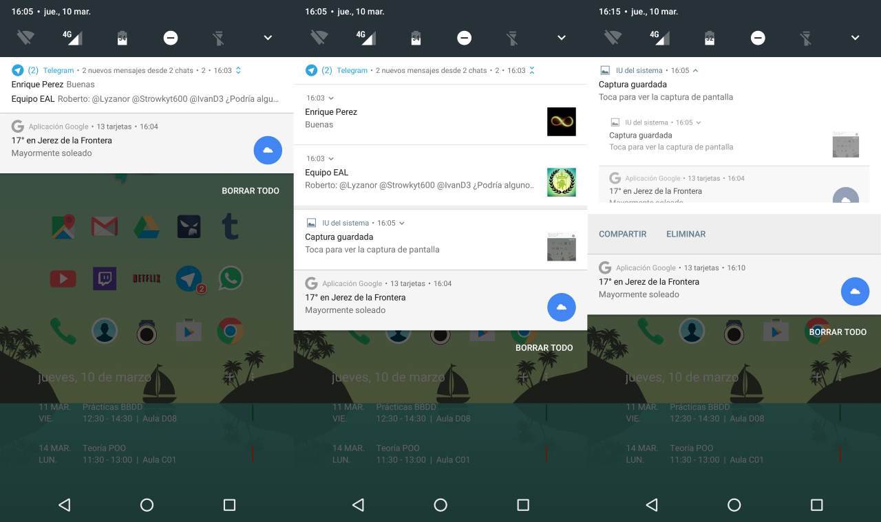
Task: Toggle Do Not Disturb in right screenshot
Action: [x=758, y=38]
